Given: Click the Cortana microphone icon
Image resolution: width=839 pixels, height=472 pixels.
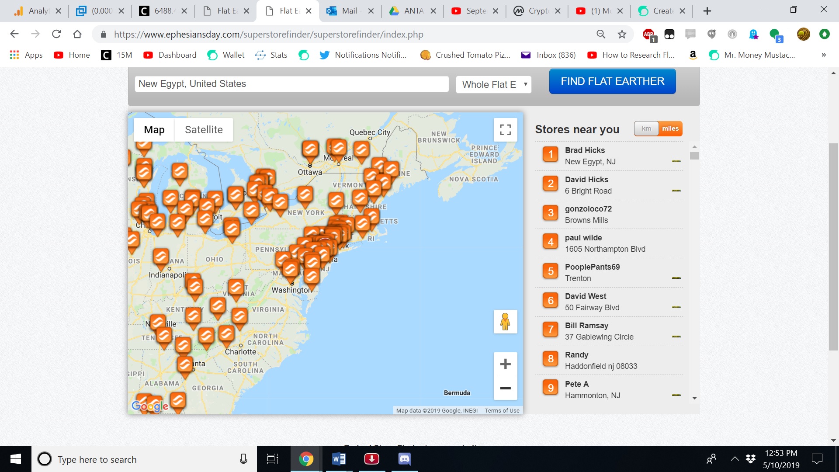Looking at the screenshot, I should tap(243, 459).
